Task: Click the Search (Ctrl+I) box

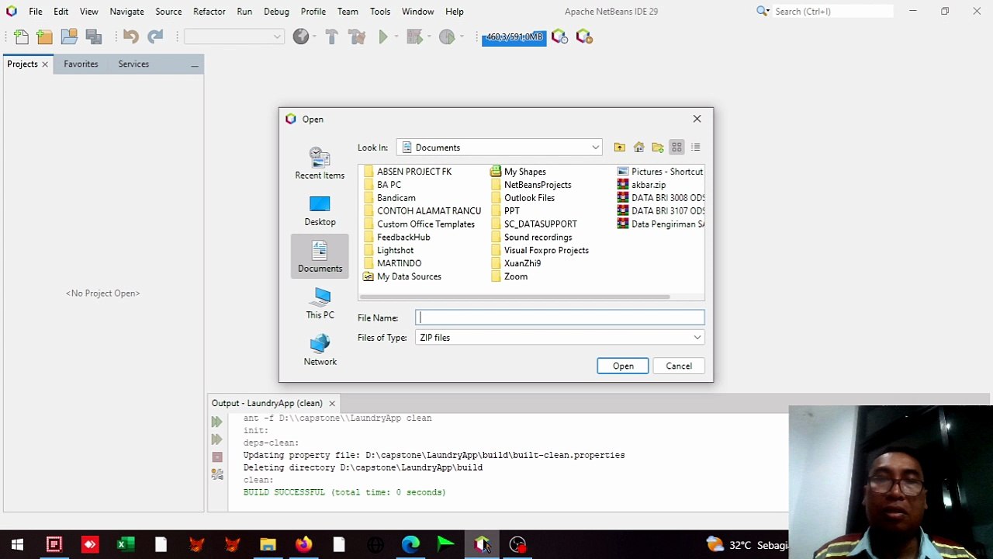Action: [x=832, y=12]
